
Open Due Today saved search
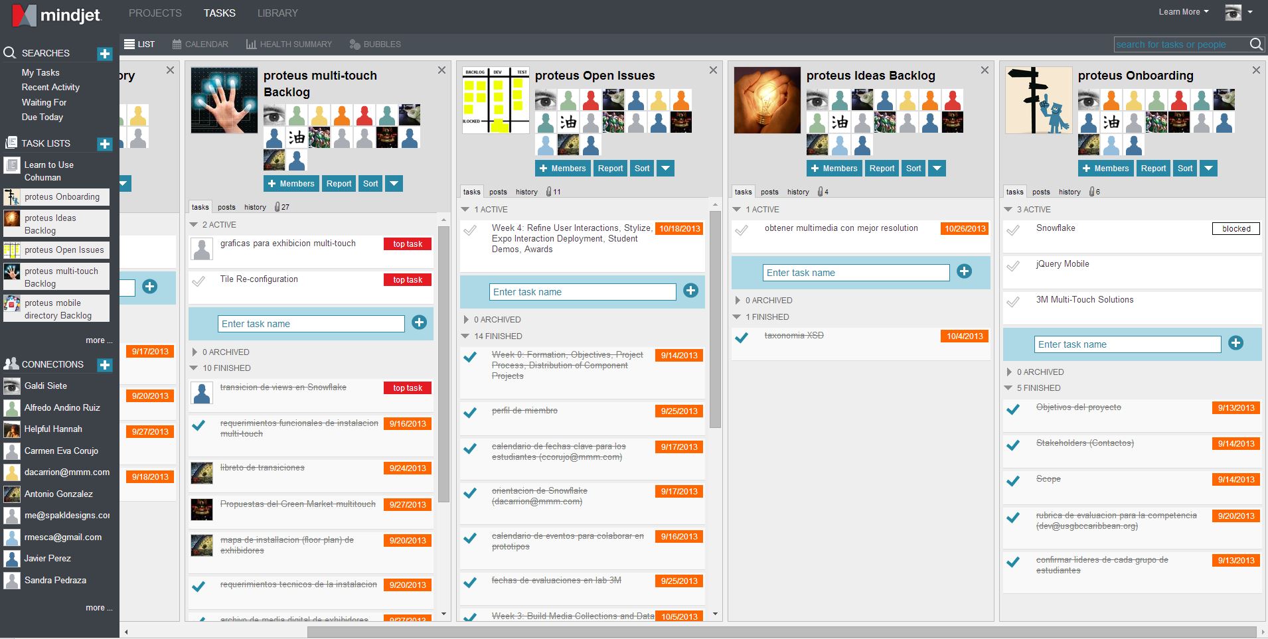tap(42, 117)
